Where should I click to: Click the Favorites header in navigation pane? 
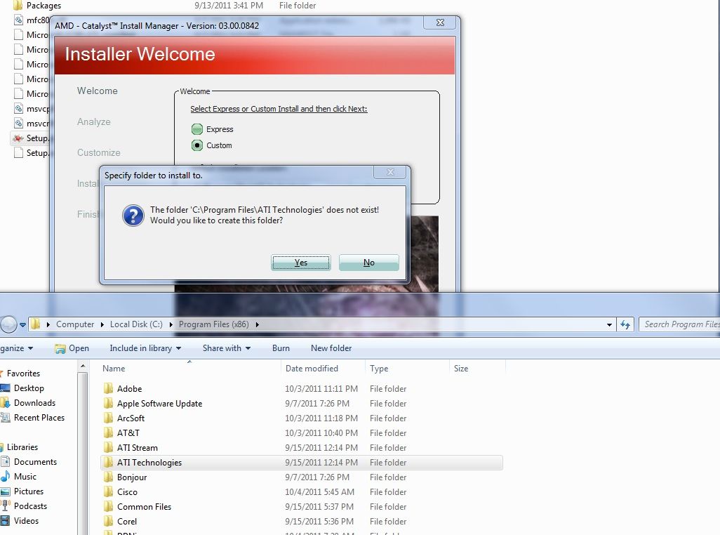point(23,374)
